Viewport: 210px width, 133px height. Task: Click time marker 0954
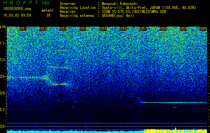point(83,29)
